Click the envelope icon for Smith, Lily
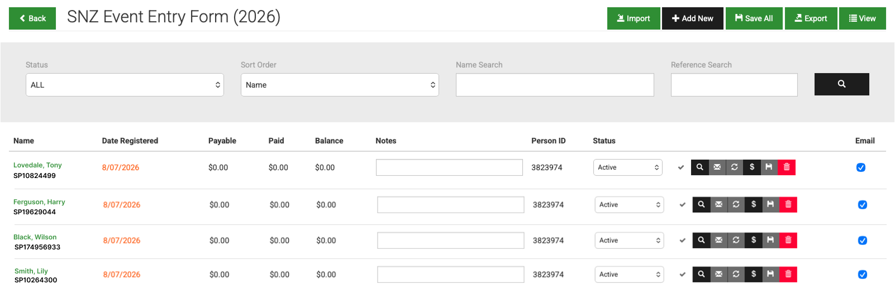 (719, 275)
